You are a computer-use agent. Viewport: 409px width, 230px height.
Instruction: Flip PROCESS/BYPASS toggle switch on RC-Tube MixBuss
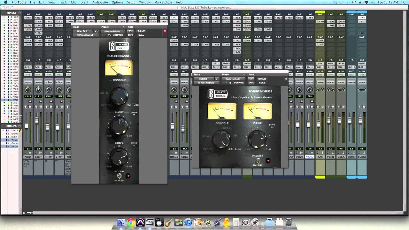tap(258, 161)
